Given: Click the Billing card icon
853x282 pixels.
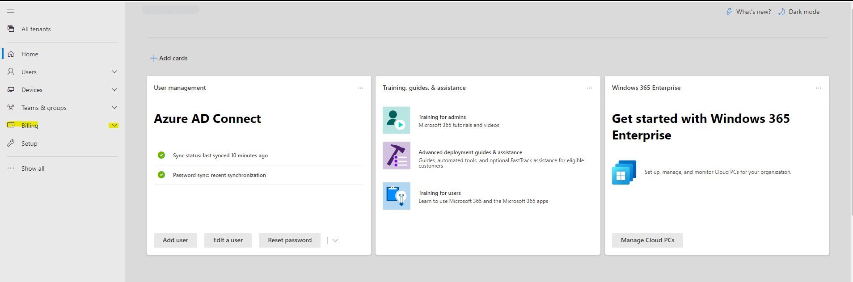Looking at the screenshot, I should pyautogui.click(x=11, y=125).
